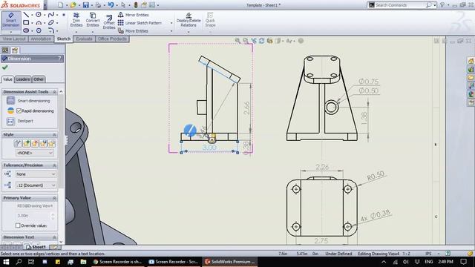Switch to Office Products tab
Image resolution: width=475 pixels, height=267 pixels.
click(112, 39)
